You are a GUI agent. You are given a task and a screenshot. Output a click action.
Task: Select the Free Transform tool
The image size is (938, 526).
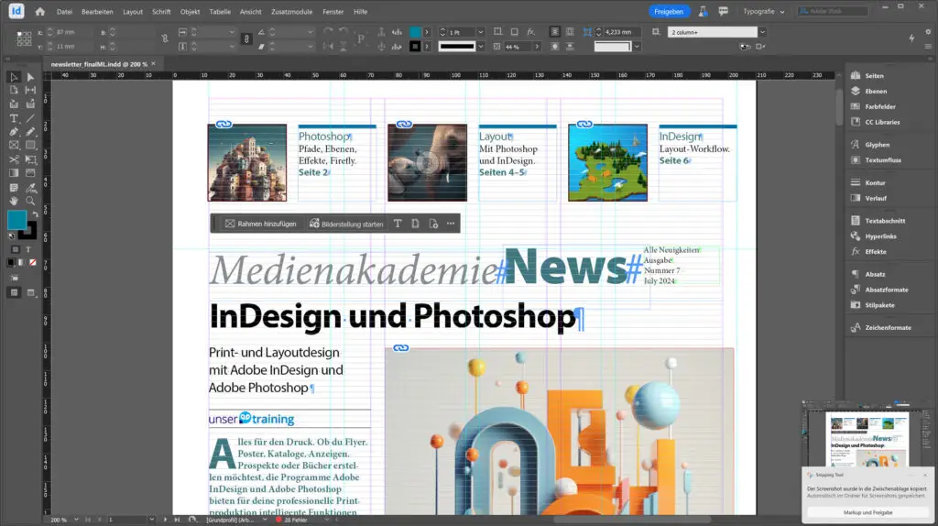pyautogui.click(x=30, y=159)
